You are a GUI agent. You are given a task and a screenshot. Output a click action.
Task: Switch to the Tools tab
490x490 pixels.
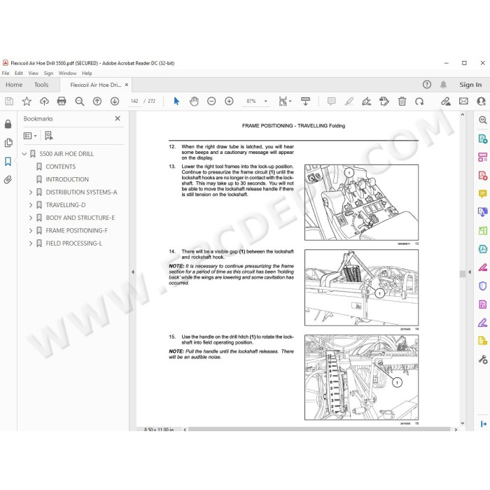point(41,85)
